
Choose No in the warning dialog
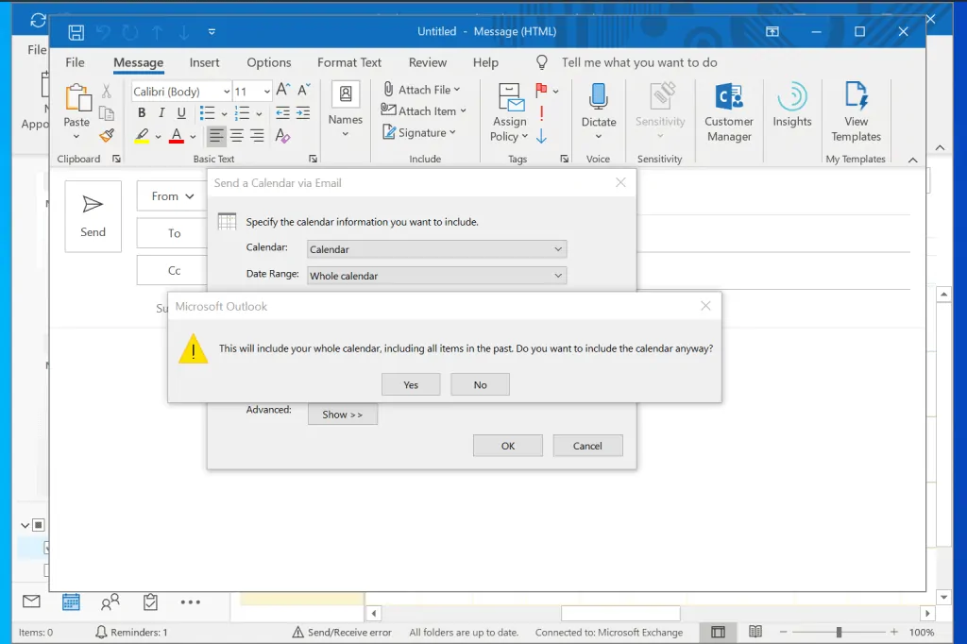480,384
